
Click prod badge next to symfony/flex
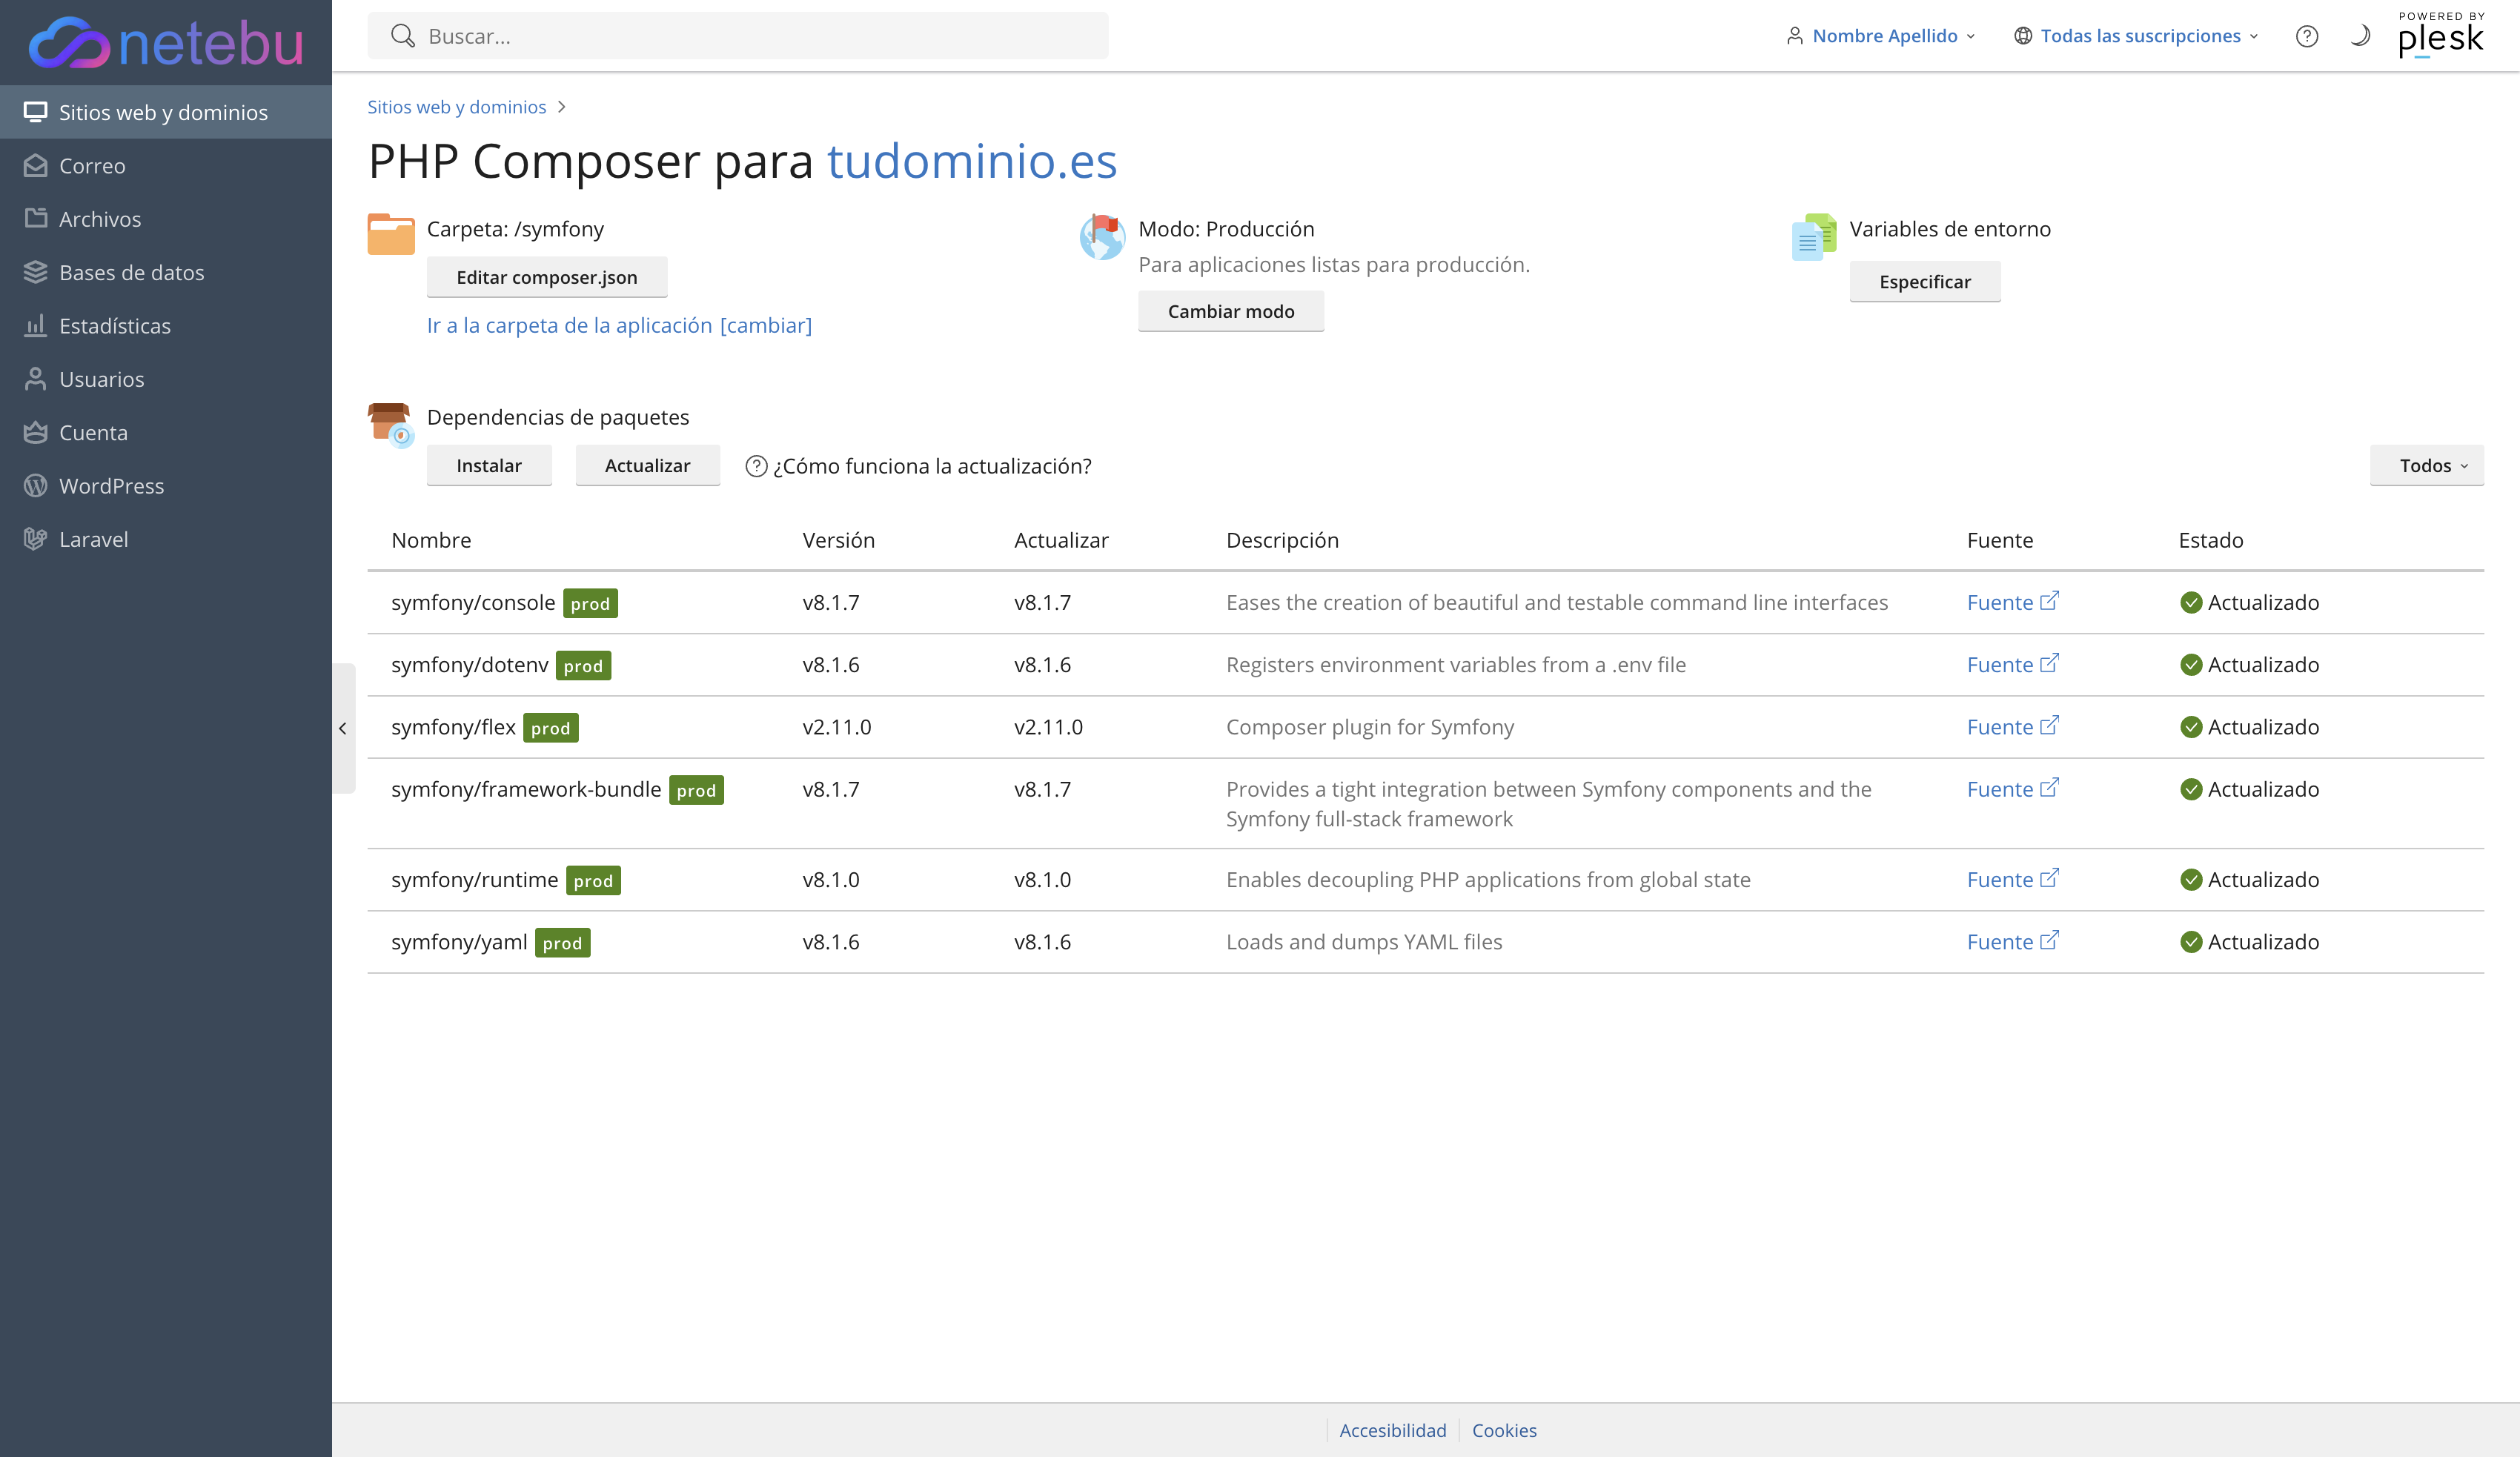pos(550,728)
